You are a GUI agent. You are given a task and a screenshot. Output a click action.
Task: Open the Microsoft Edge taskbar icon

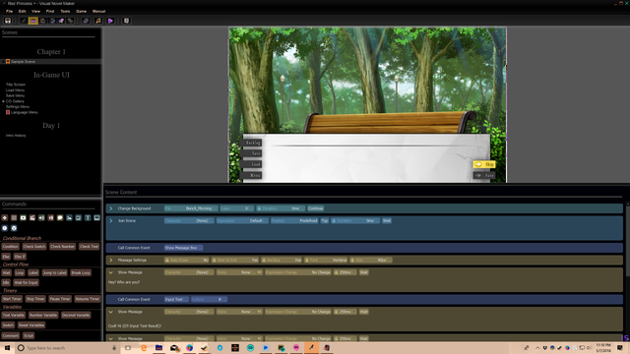pos(144,348)
